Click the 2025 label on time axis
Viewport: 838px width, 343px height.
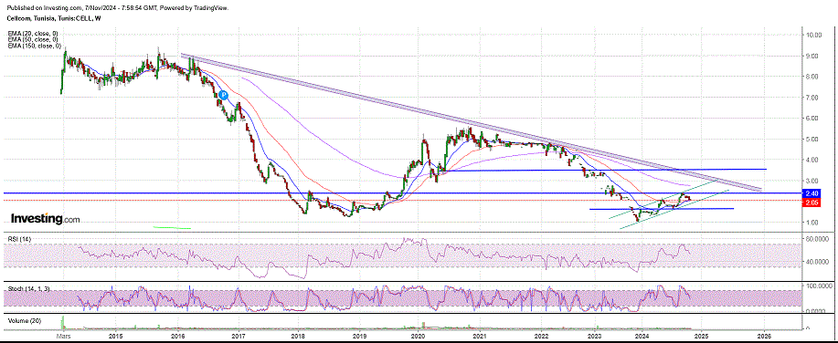tap(701, 336)
